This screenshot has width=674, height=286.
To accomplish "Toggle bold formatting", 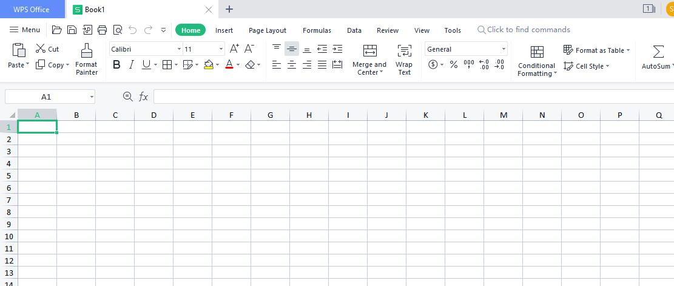I will [x=116, y=65].
